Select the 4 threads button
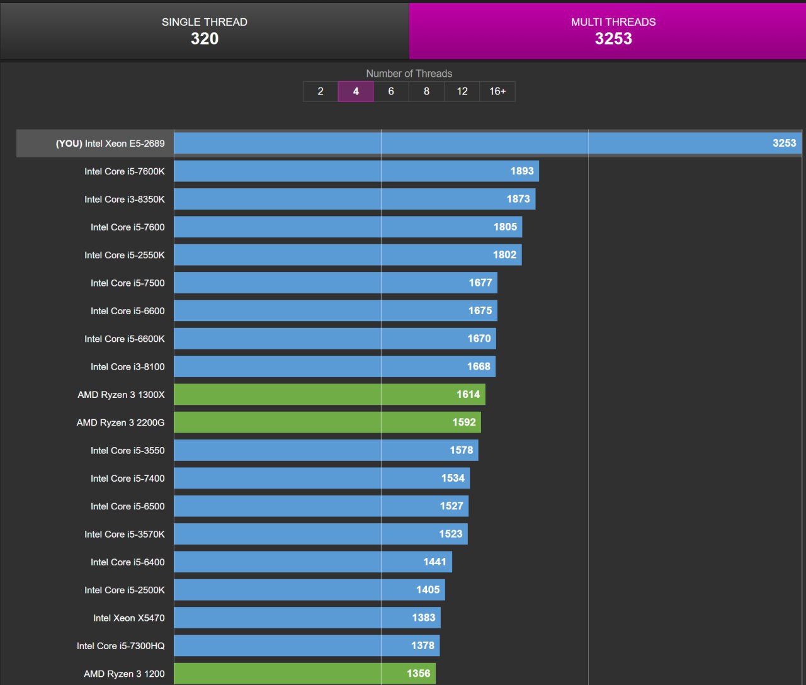806x685 pixels. point(356,91)
